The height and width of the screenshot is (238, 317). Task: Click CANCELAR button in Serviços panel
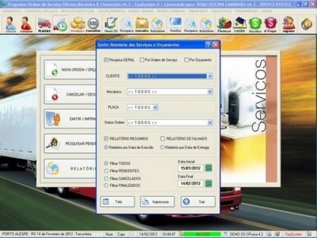coord(70,95)
